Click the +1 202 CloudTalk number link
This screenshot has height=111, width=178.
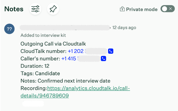(76, 51)
